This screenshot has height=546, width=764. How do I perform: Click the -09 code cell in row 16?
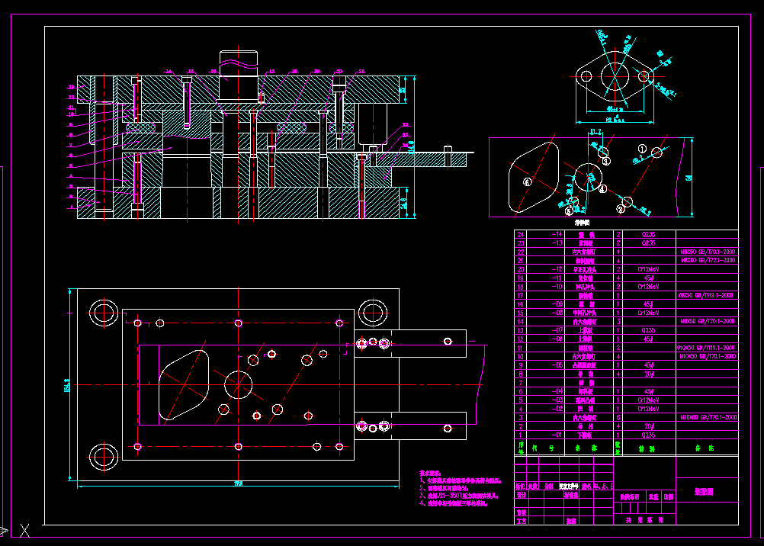click(x=557, y=304)
